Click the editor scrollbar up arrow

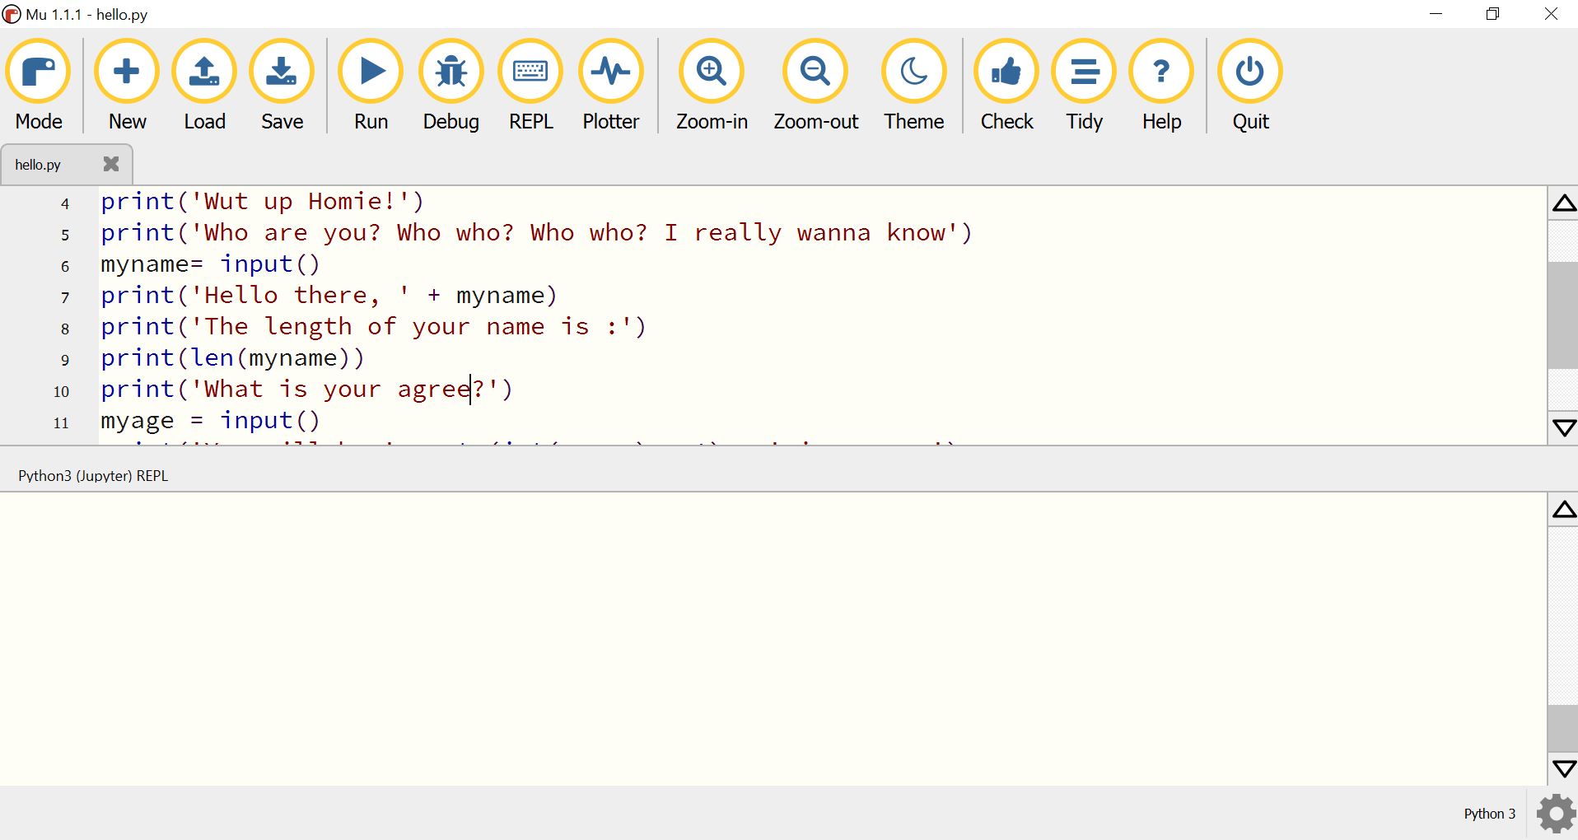click(x=1563, y=203)
